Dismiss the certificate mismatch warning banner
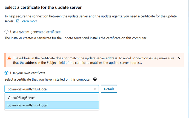Screen dimensions: 189x118 tap(179, 58)
